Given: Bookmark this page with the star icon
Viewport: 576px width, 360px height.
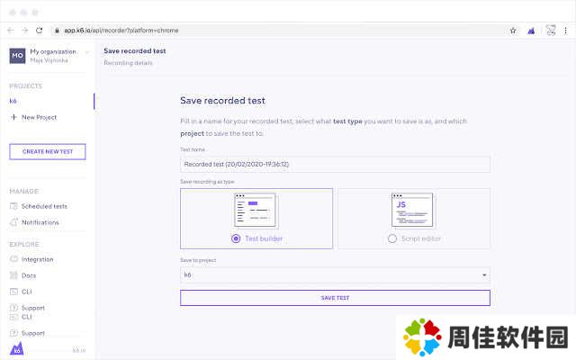Looking at the screenshot, I should [513, 30].
